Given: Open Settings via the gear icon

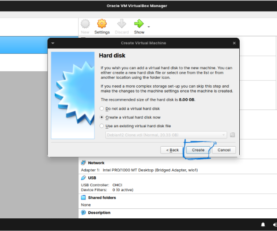Looking at the screenshot, I should (x=102, y=24).
